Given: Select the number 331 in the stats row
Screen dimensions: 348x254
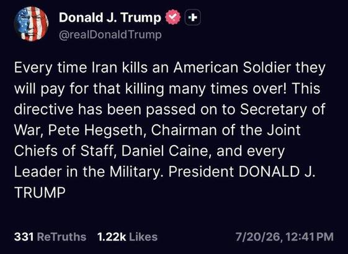Looking at the screenshot, I should pyautogui.click(x=24, y=237).
